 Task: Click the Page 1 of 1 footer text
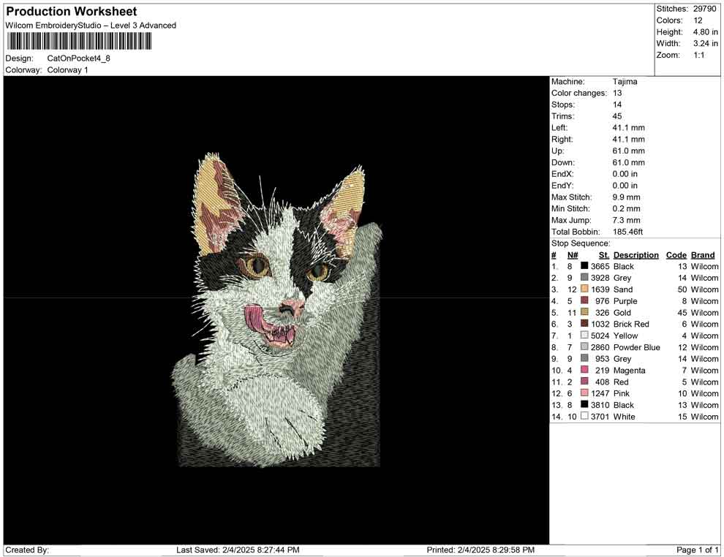[698, 550]
